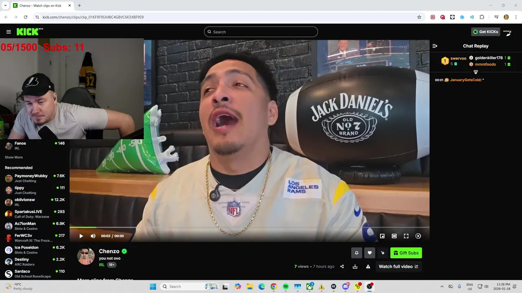Enter fullscreen on the video player
Screen dimensions: 522x293
(x=406, y=236)
